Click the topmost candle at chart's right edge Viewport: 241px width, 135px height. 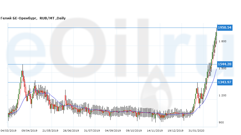[216, 34]
